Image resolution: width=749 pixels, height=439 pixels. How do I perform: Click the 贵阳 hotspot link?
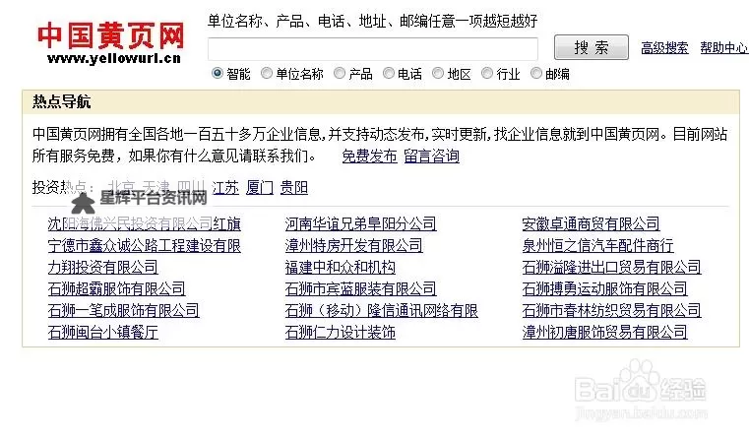293,187
